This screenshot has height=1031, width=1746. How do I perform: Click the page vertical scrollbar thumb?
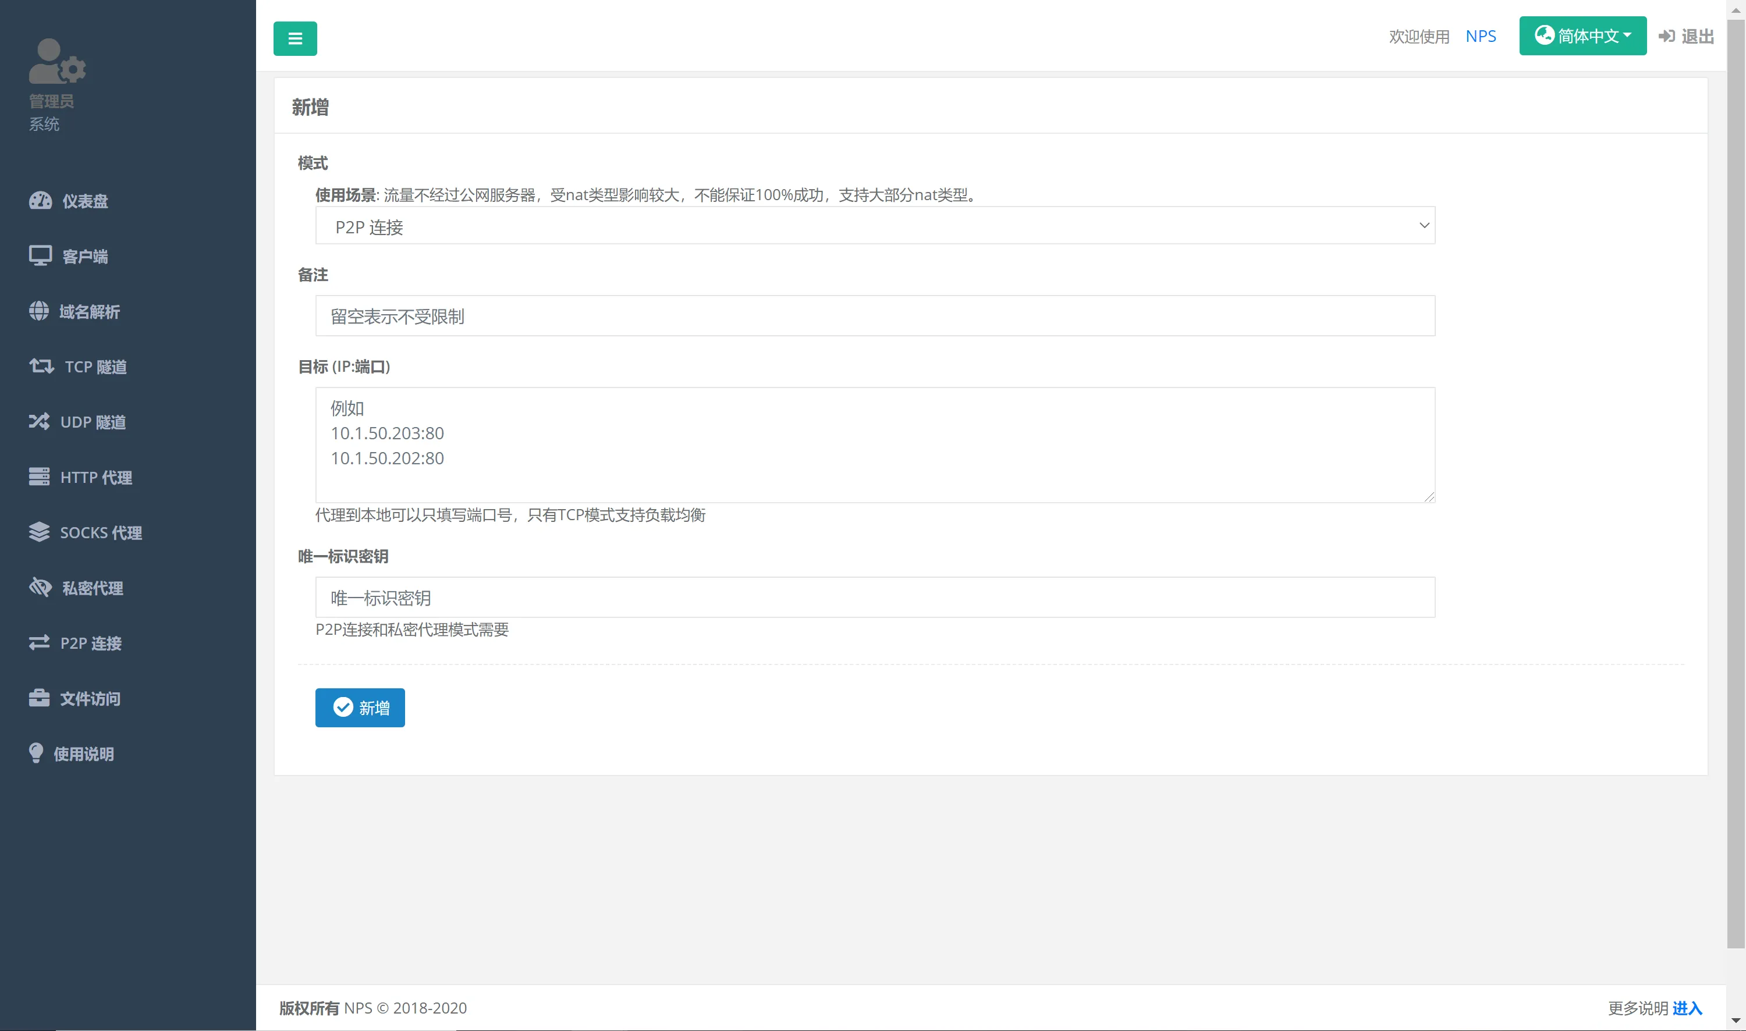pyautogui.click(x=1736, y=483)
